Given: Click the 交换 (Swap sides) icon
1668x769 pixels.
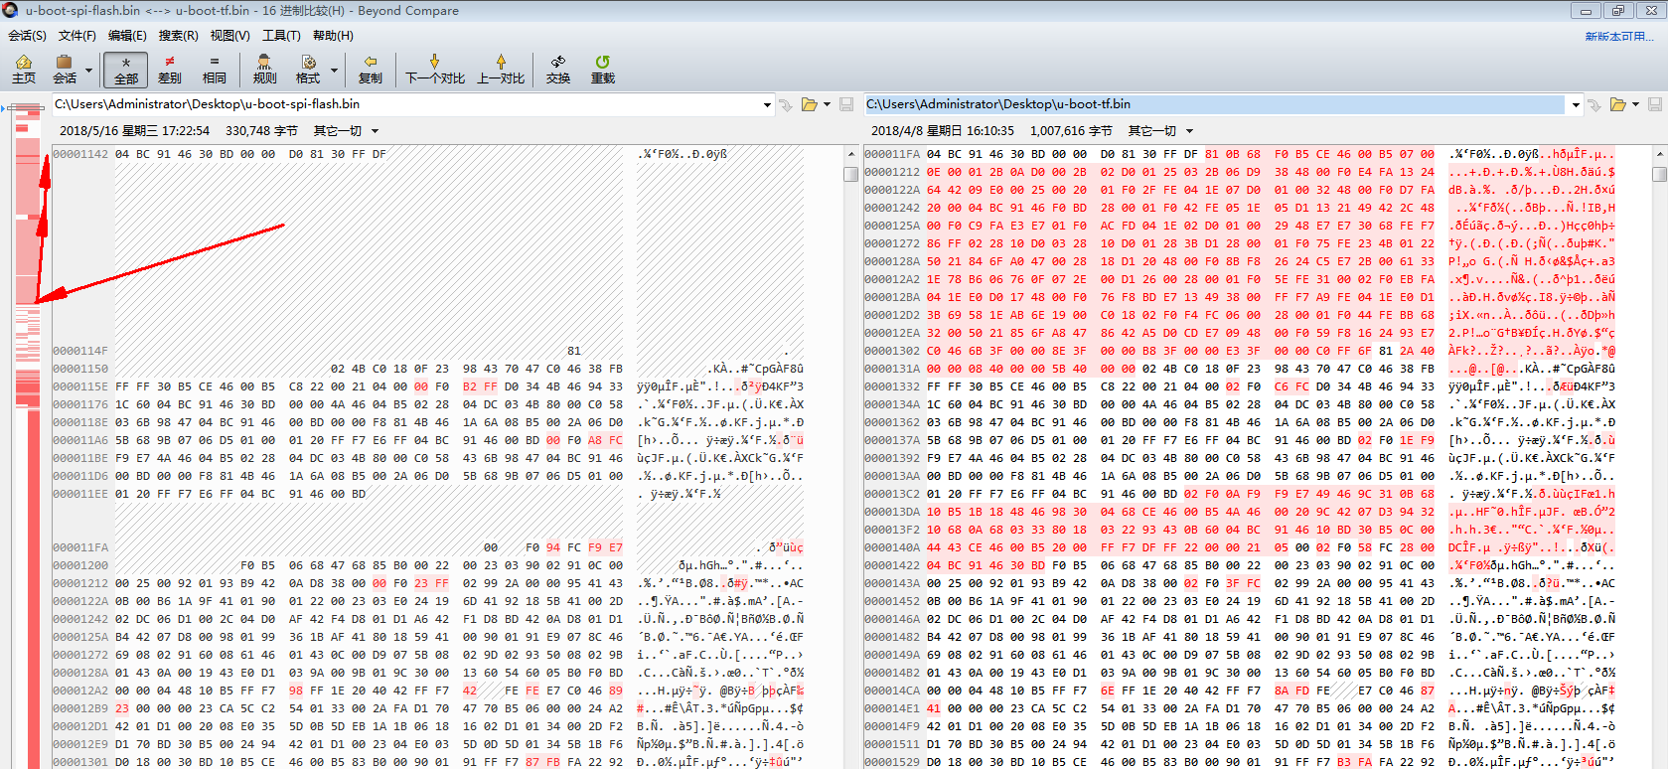Looking at the screenshot, I should 558,69.
